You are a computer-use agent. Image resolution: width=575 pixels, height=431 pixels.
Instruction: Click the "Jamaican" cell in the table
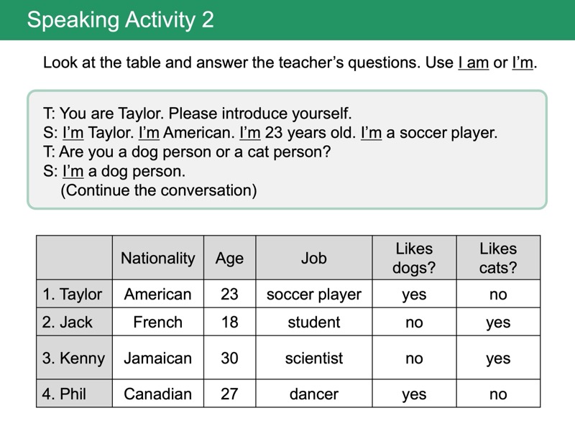pyautogui.click(x=157, y=358)
